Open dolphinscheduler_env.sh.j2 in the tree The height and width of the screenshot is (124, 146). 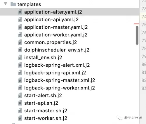[x=57, y=50]
